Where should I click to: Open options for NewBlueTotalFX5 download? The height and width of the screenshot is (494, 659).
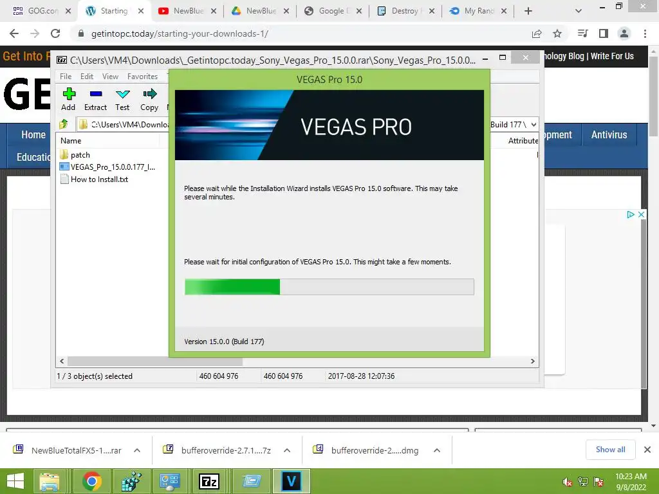click(x=137, y=450)
